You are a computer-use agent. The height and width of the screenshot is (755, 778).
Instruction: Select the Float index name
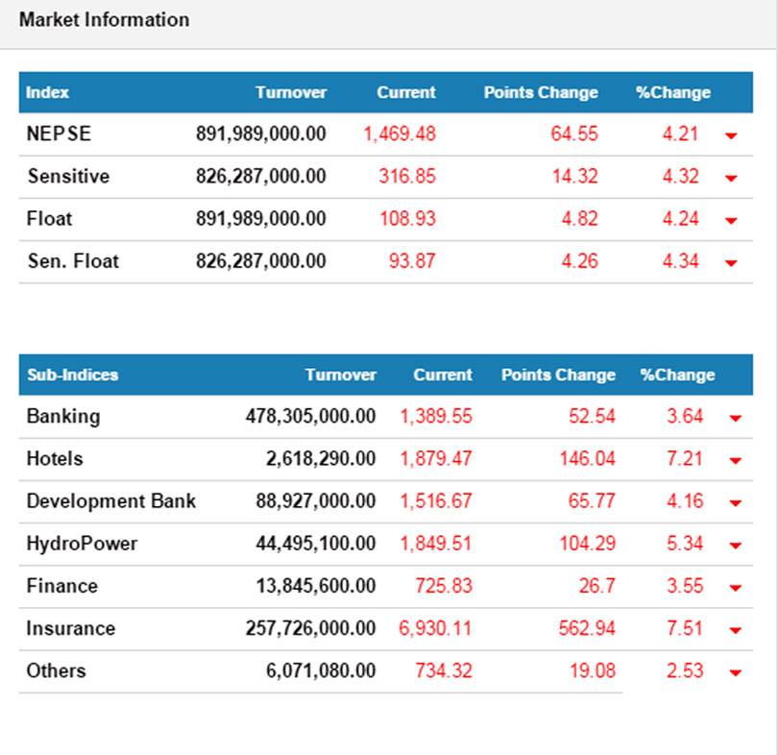point(49,218)
